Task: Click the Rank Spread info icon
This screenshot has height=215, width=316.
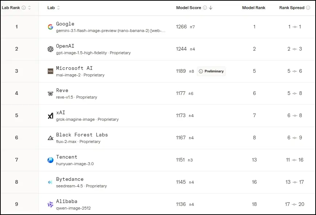Action: [x=308, y=8]
